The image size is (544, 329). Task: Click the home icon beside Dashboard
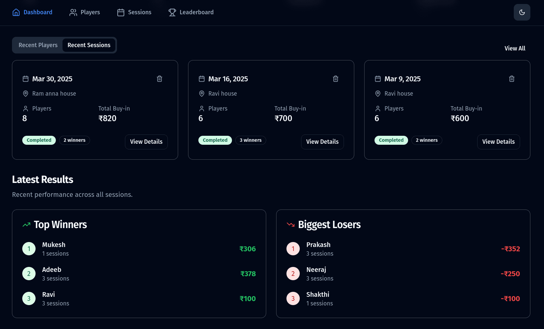click(x=16, y=12)
